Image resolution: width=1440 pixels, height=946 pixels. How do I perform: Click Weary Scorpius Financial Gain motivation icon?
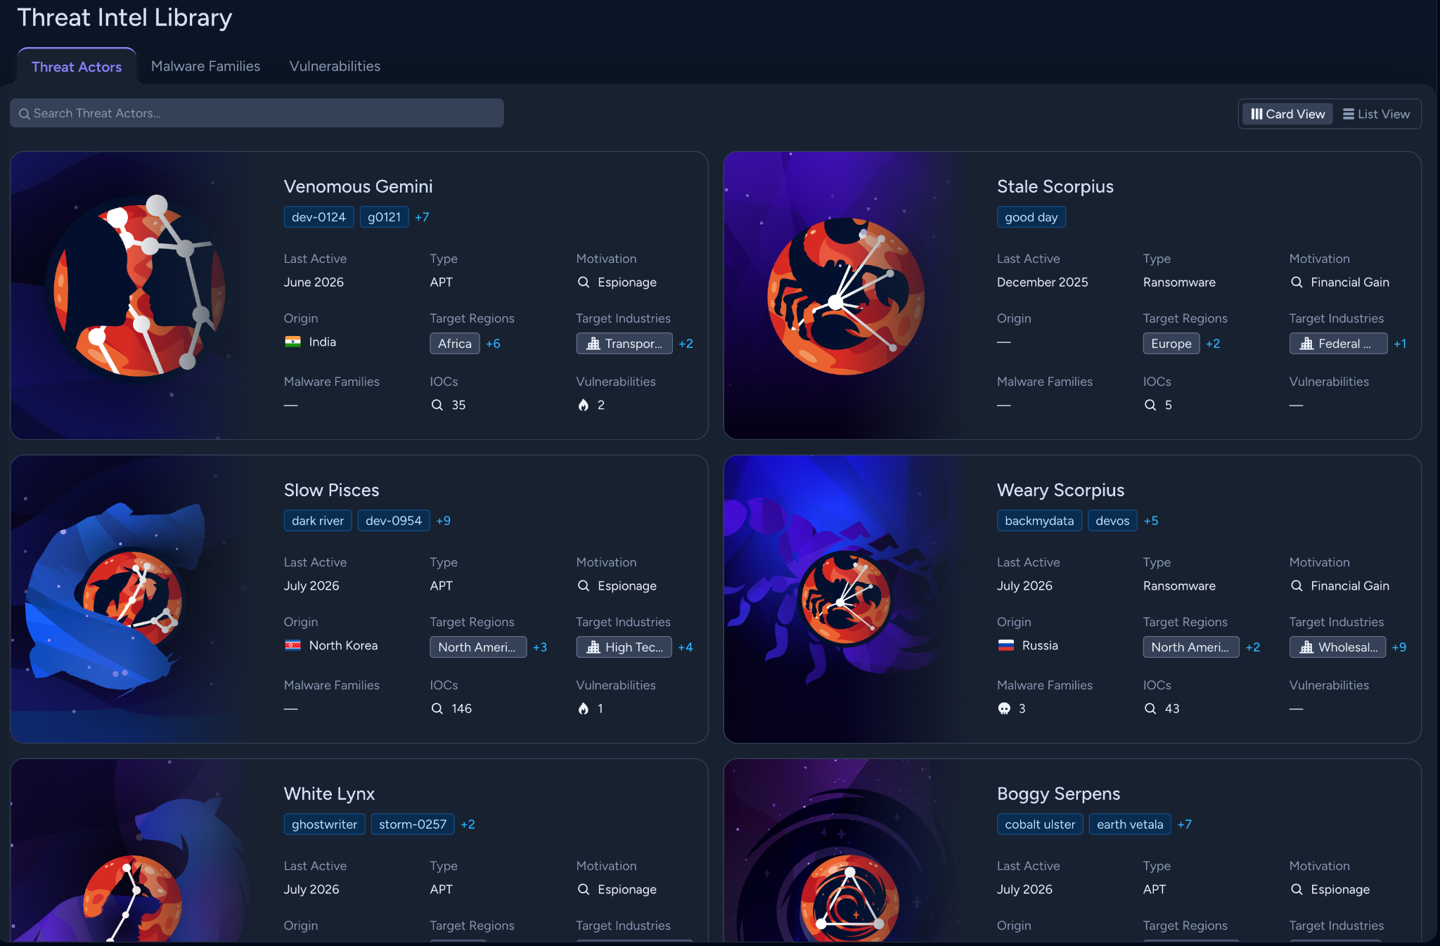[x=1297, y=585]
